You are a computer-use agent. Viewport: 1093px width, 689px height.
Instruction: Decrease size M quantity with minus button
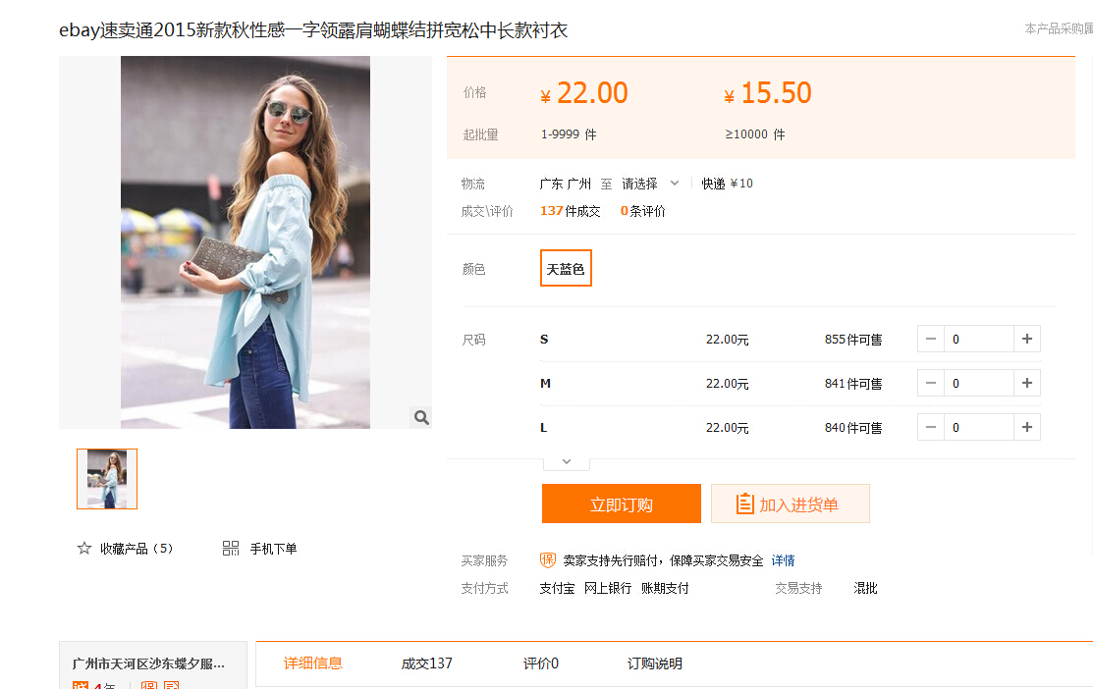931,384
